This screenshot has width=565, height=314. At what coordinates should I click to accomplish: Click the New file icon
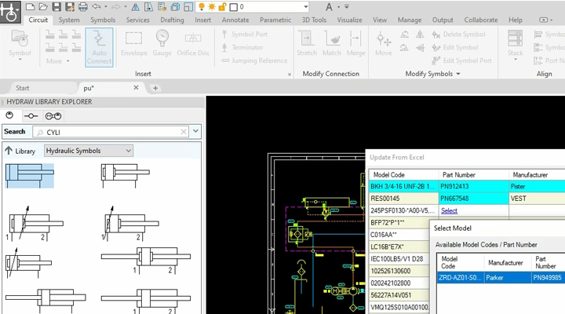[31, 6]
